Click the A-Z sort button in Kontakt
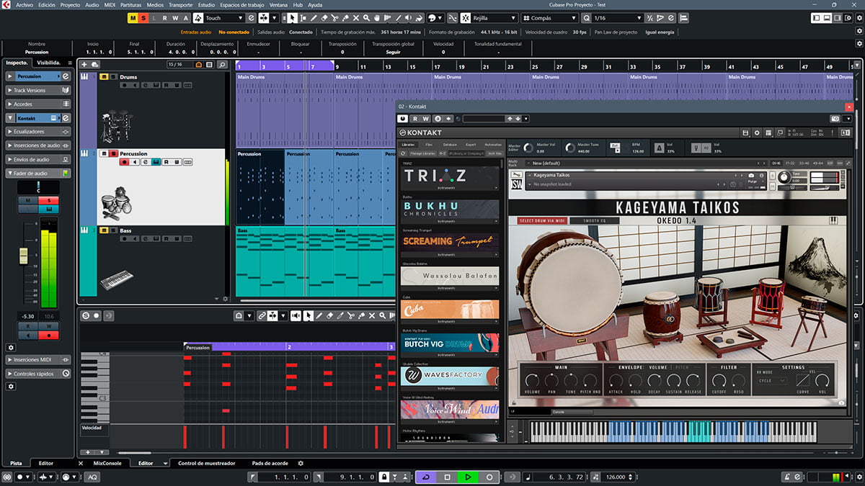 click(x=442, y=153)
